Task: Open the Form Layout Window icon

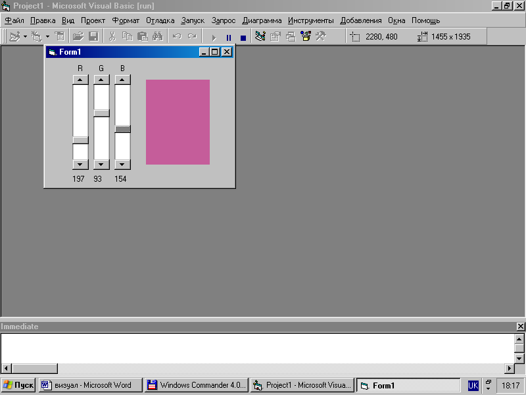Action: 291,36
